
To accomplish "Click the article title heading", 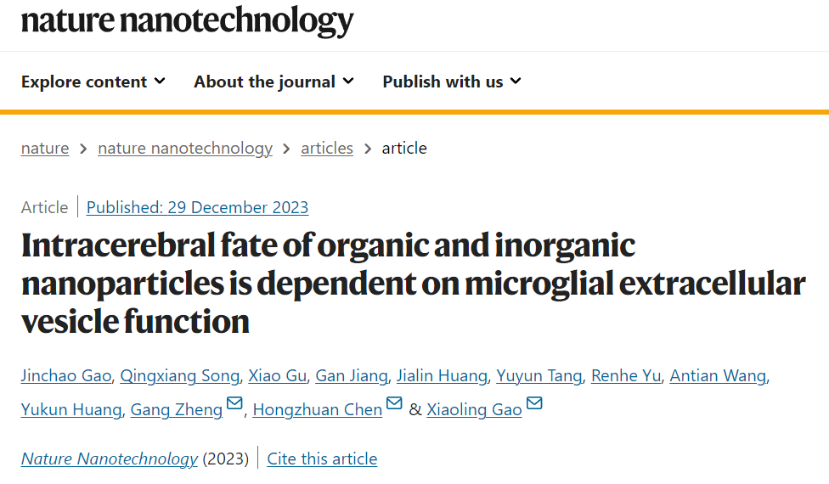I will (414, 284).
